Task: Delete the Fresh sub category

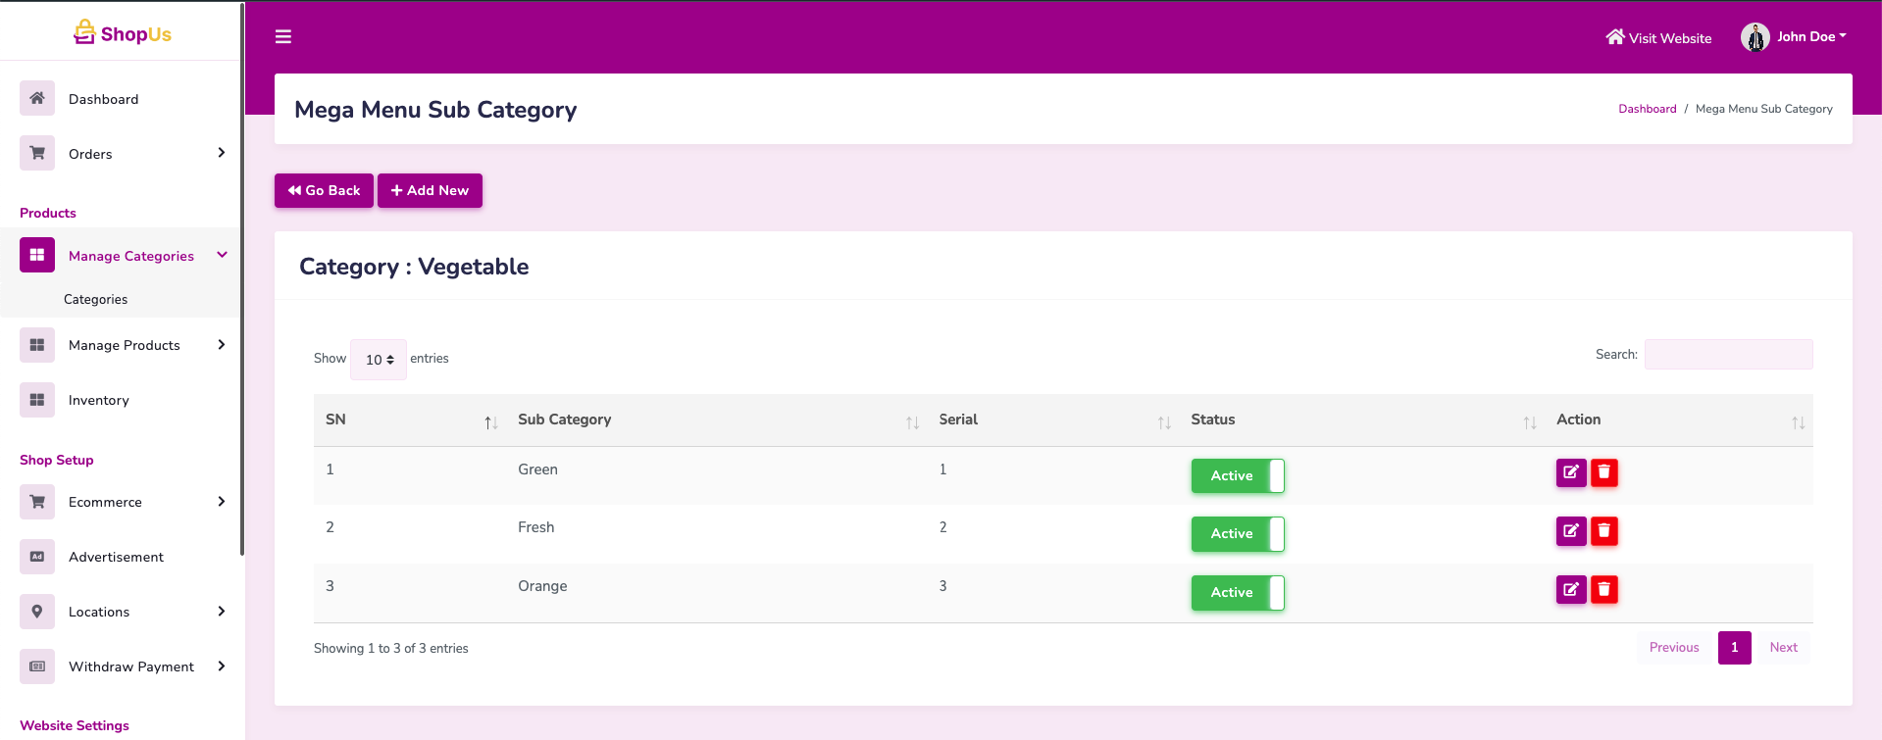Action: coord(1603,531)
